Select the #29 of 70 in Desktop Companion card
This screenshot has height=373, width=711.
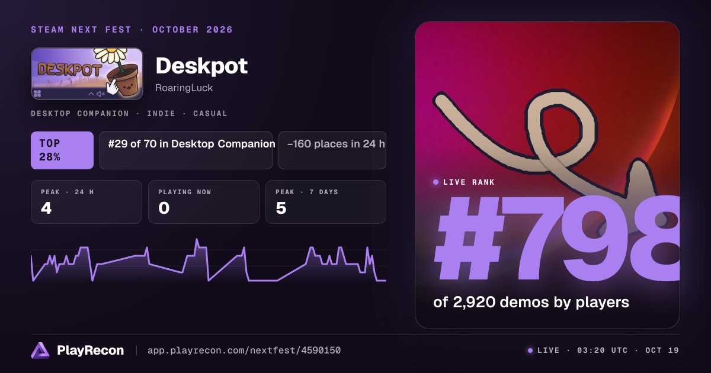pyautogui.click(x=186, y=150)
